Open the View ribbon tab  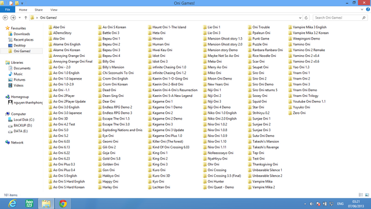point(54,10)
